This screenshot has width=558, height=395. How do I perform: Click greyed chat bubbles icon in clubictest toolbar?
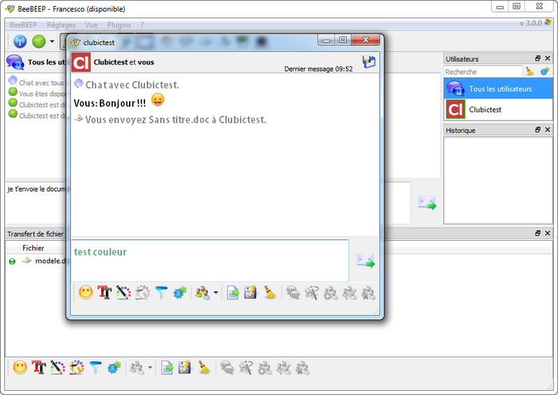coord(293,293)
